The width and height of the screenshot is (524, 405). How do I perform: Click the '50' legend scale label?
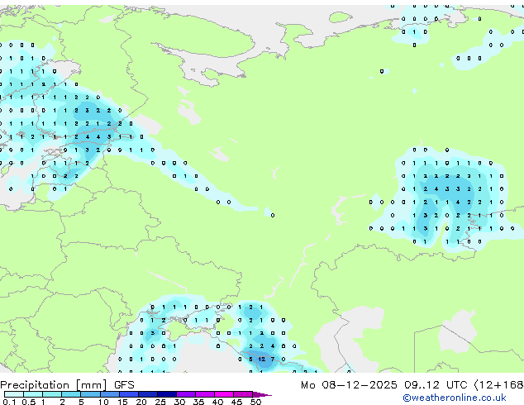tap(255, 402)
